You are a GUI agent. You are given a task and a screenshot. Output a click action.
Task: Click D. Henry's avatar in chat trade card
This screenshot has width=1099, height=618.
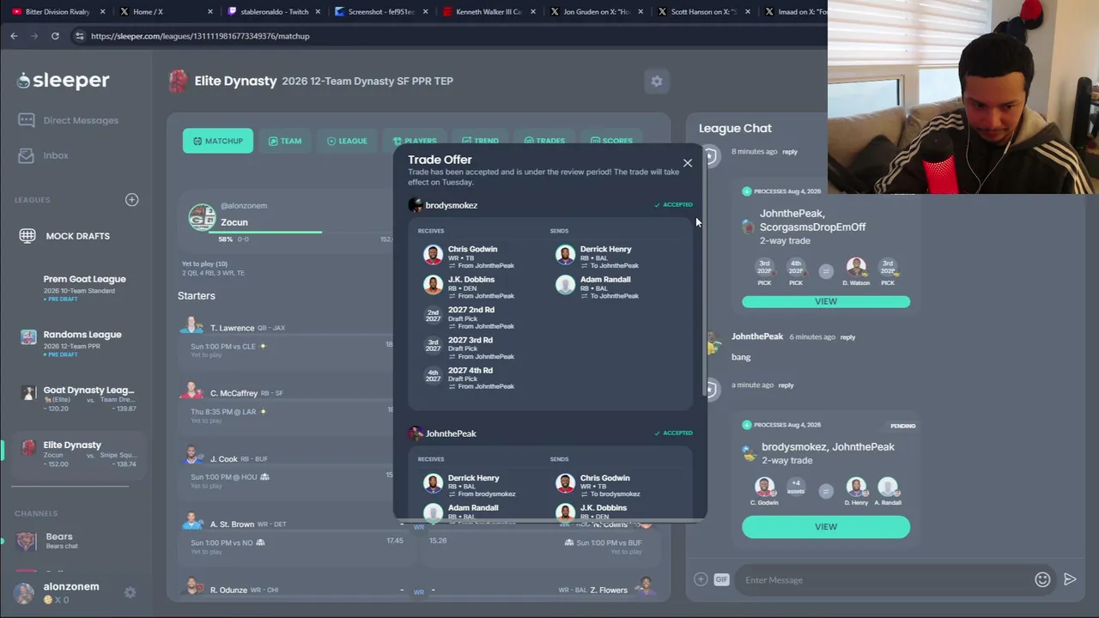(x=856, y=488)
